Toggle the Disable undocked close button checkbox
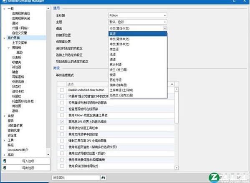This screenshot has height=183, width=250. tap(62, 90)
